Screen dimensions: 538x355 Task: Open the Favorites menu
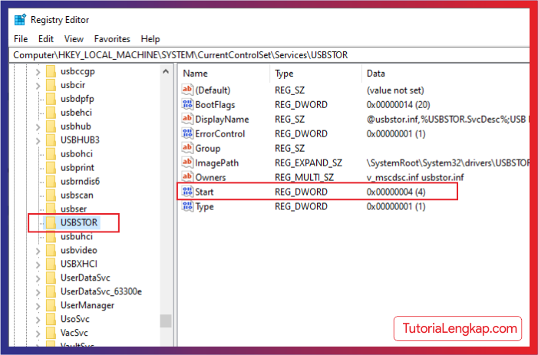[x=112, y=39]
